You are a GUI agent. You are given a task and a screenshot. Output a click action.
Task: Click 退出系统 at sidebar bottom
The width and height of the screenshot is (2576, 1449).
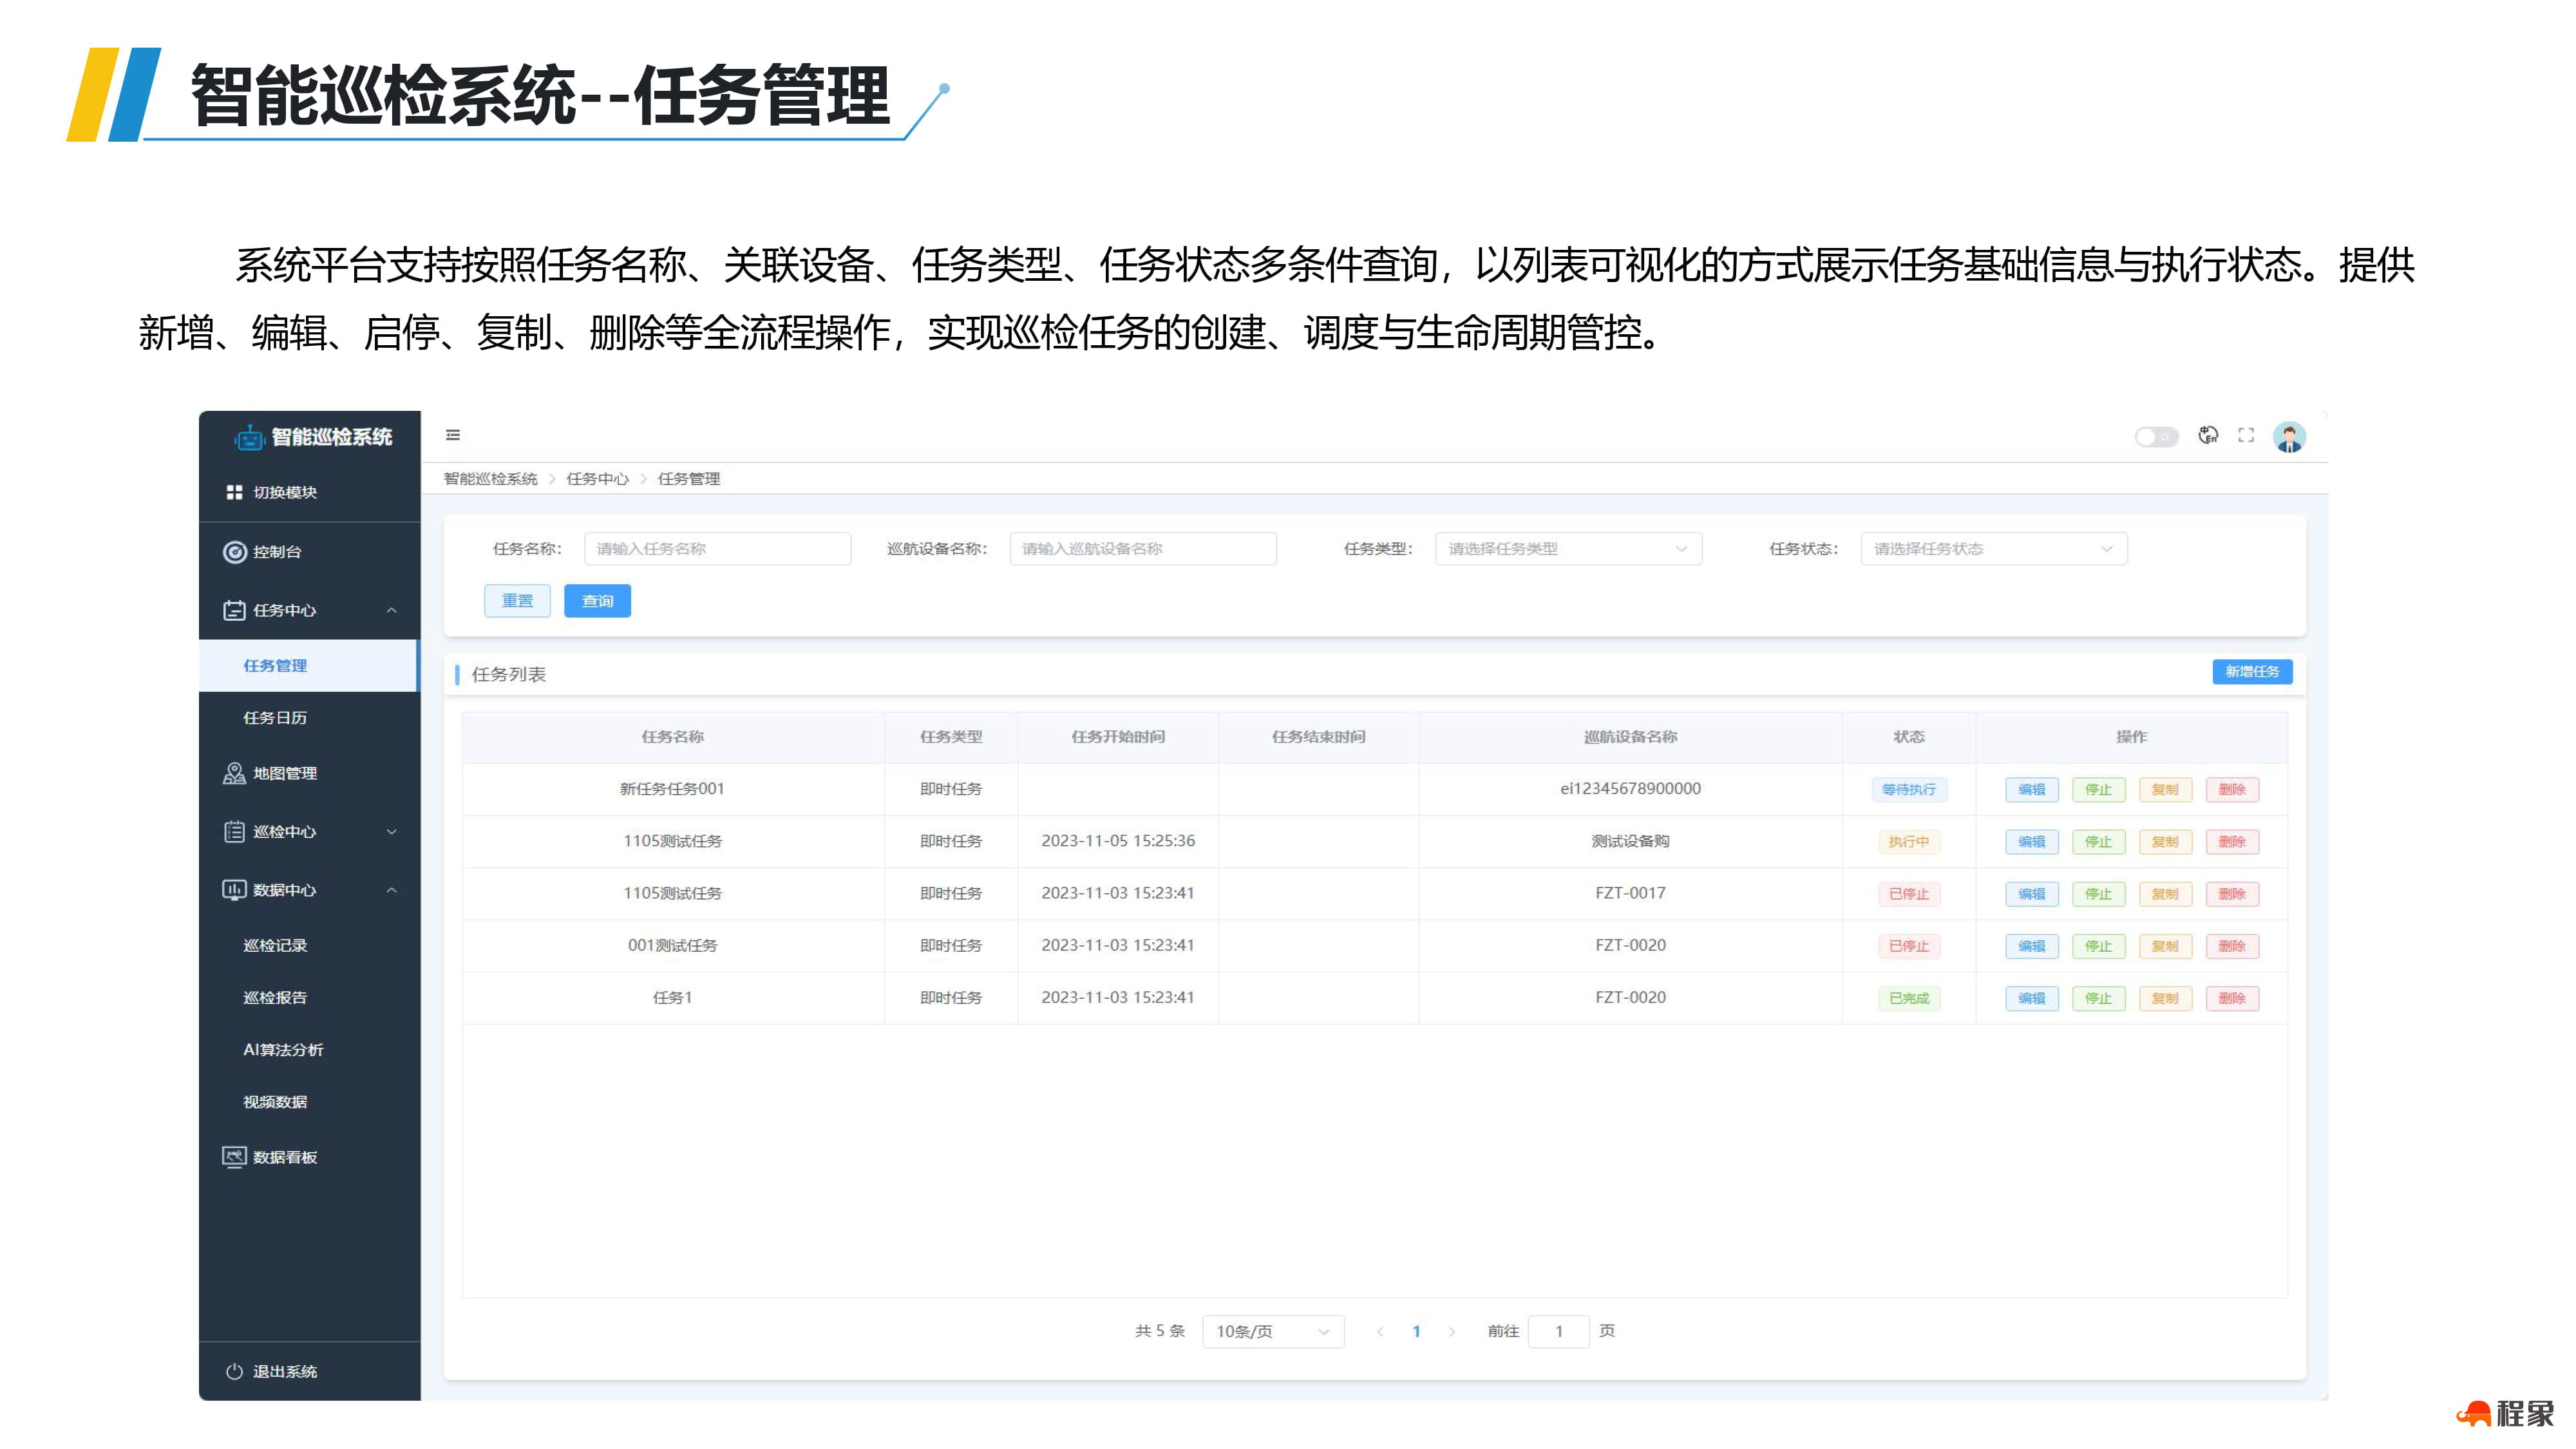pyautogui.click(x=308, y=1371)
